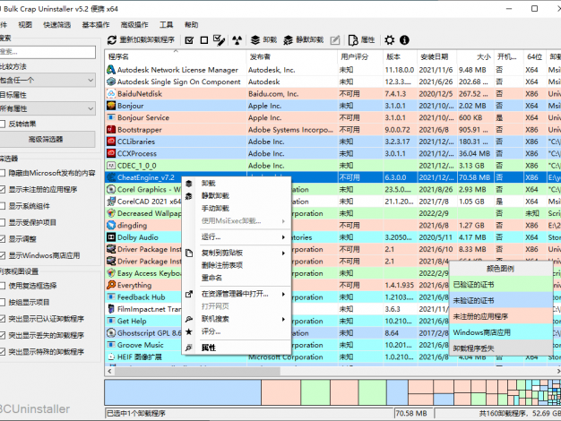The image size is (561, 421).
Task: Open settings via the gear icon
Action: (389, 40)
